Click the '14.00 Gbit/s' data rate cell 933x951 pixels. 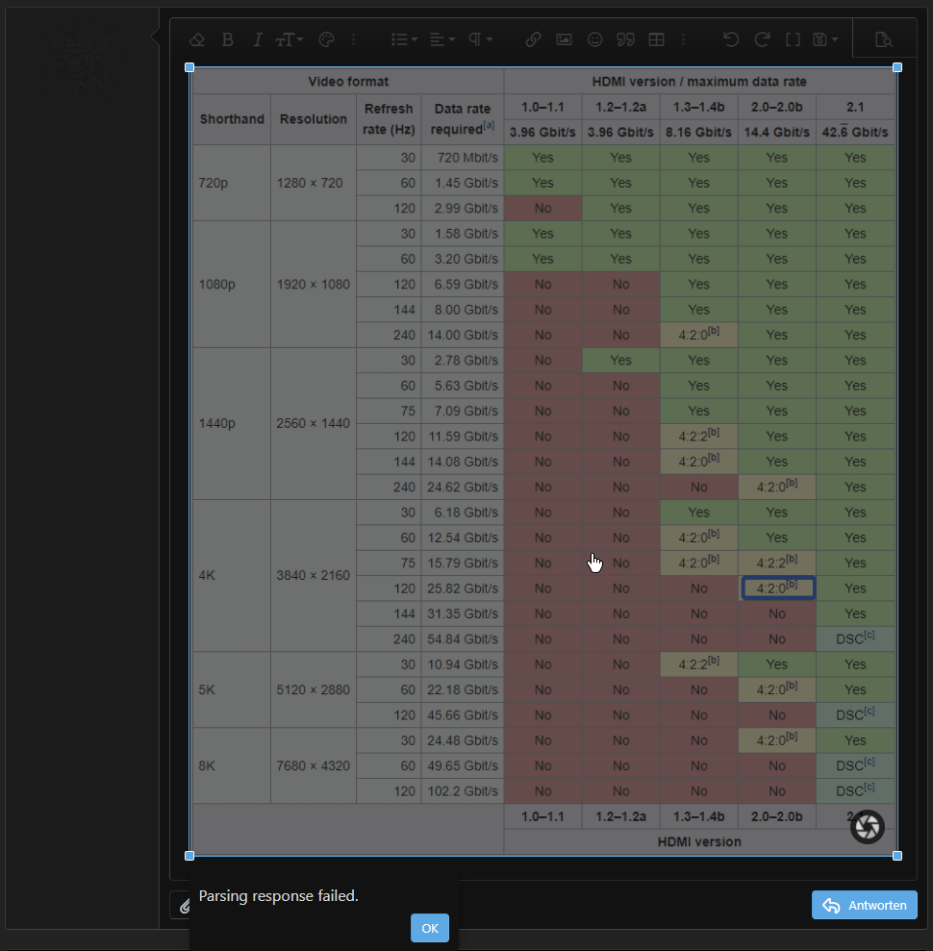coord(463,335)
